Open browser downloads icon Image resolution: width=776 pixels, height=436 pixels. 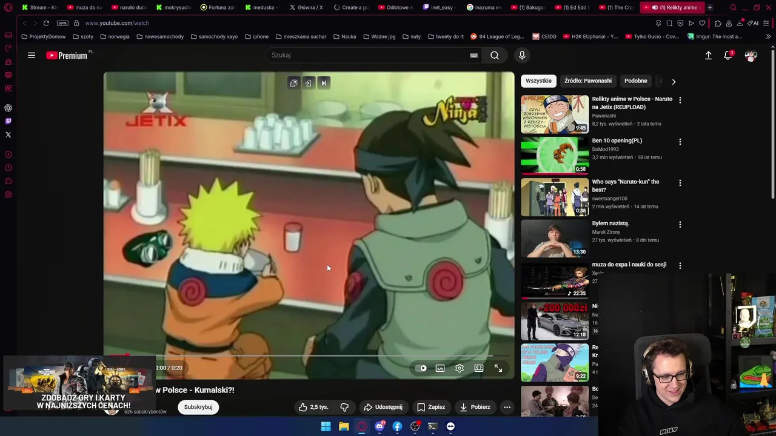[740, 23]
